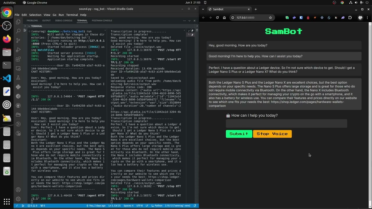Click the water drop extension icon
The height and width of the screenshot is (209, 372).
click(x=329, y=17)
